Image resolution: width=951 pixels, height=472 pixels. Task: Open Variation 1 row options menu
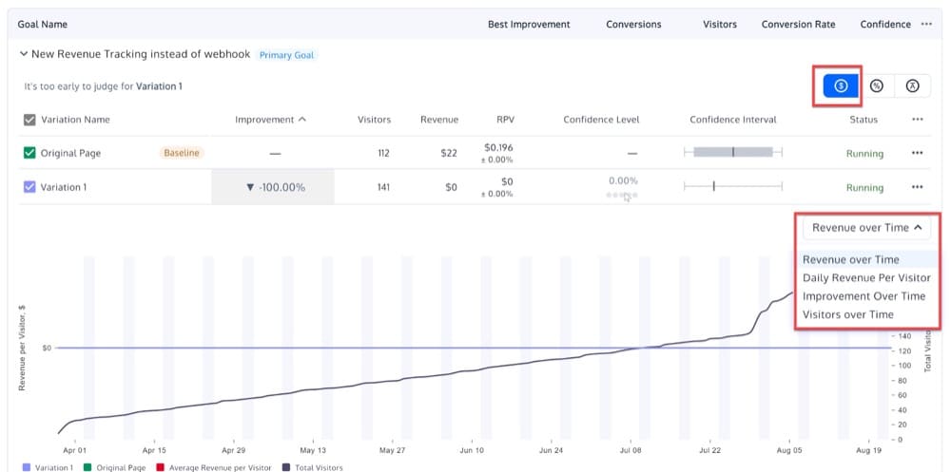coord(917,187)
